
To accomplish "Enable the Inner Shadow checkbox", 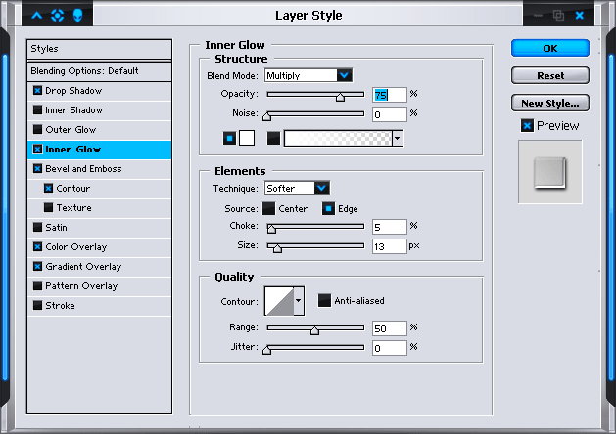I will pyautogui.click(x=38, y=110).
